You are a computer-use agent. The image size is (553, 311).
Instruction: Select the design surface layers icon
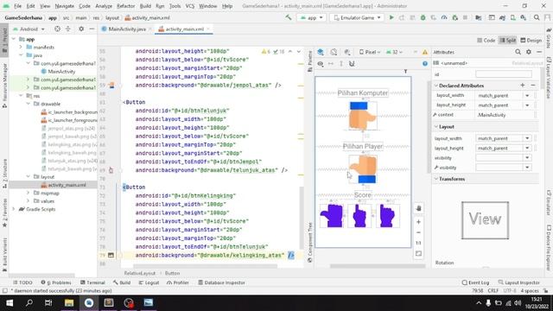click(321, 52)
